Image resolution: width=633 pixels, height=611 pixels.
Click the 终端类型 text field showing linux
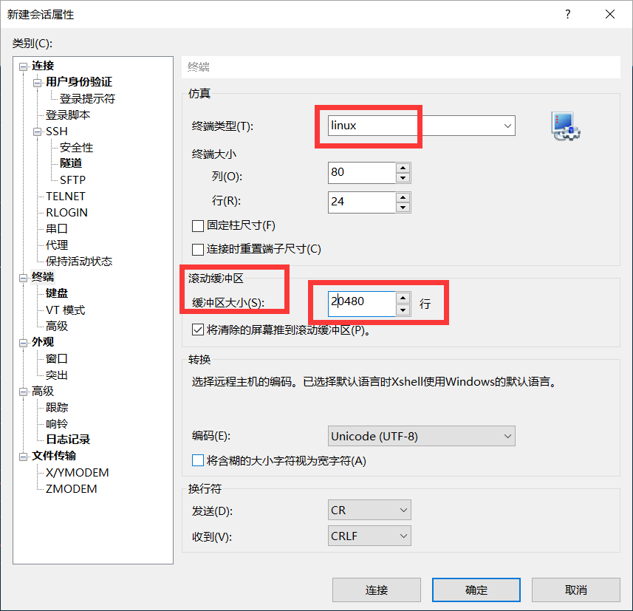pos(414,126)
